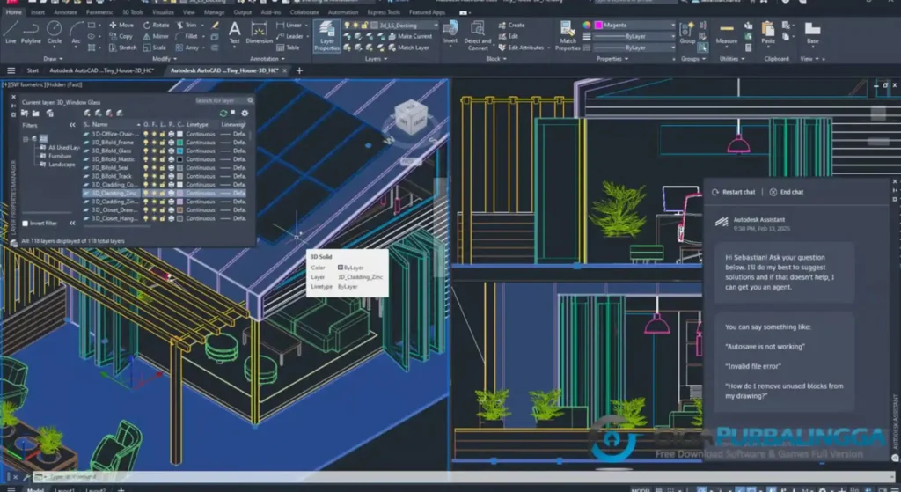The height and width of the screenshot is (492, 901).
Task: Switch to the Start tab
Action: (x=33, y=70)
